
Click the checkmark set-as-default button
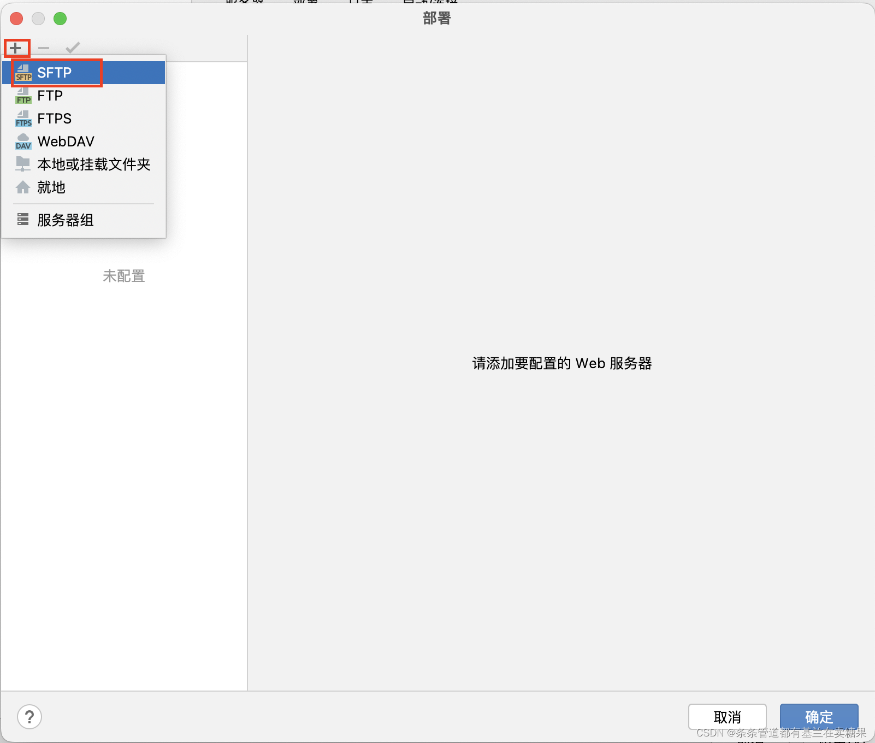73,48
